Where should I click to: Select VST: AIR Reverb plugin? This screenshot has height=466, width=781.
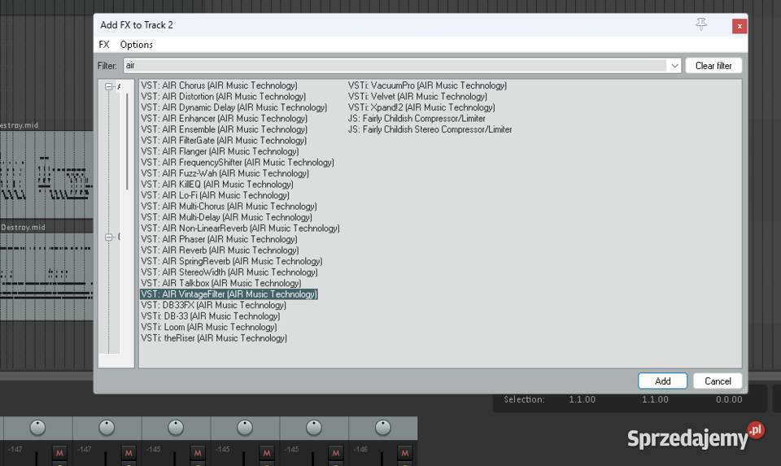[x=220, y=250]
